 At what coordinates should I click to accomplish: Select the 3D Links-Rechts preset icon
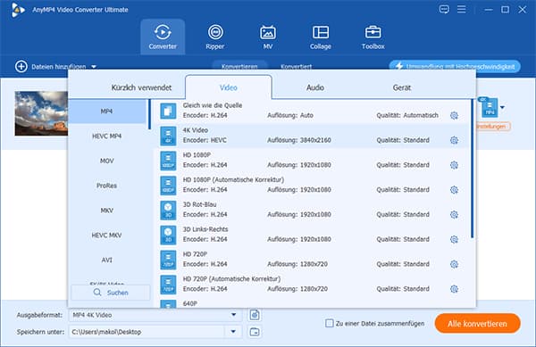168,235
